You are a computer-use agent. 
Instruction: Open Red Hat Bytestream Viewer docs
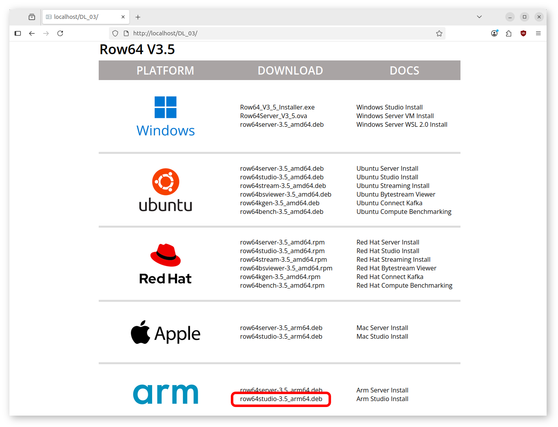[396, 268]
